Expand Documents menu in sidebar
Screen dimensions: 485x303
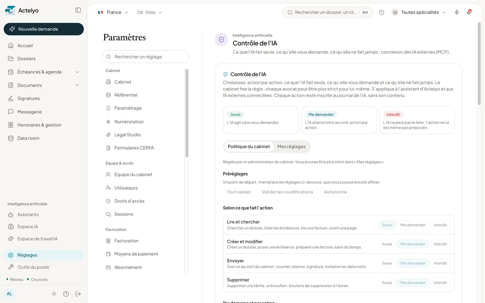(44, 85)
